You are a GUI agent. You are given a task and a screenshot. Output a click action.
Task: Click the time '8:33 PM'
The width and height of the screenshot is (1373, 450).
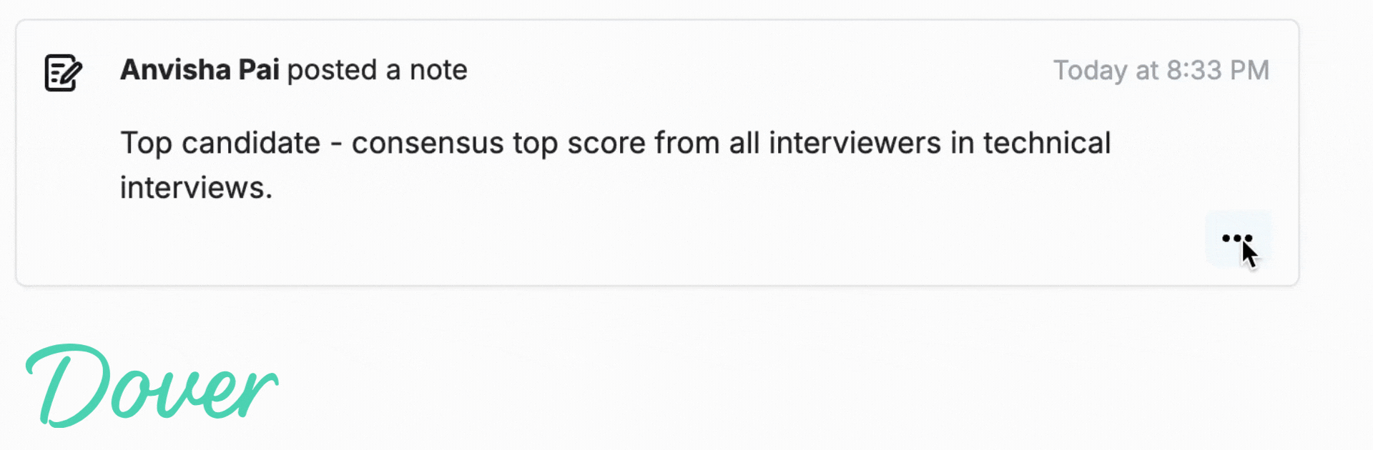click(1218, 70)
